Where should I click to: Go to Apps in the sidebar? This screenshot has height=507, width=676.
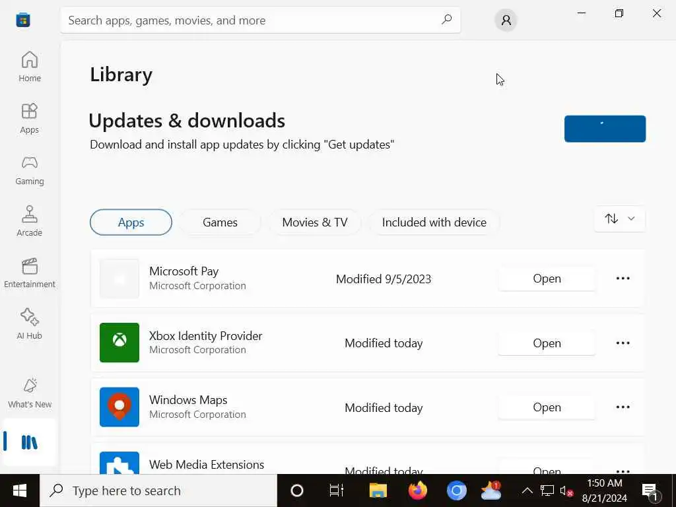(29, 118)
